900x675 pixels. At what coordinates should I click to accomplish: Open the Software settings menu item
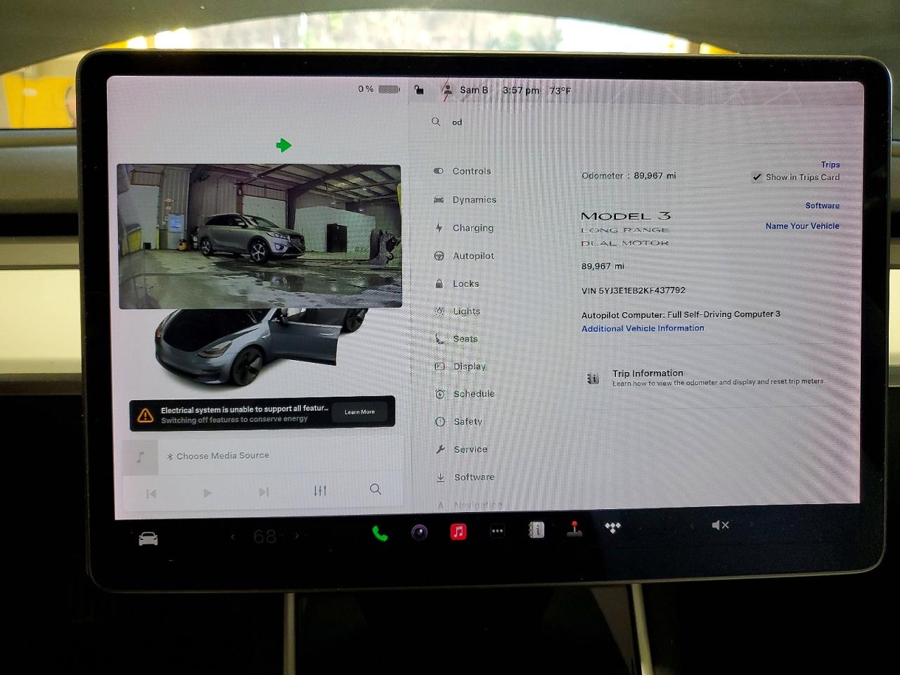(465, 477)
